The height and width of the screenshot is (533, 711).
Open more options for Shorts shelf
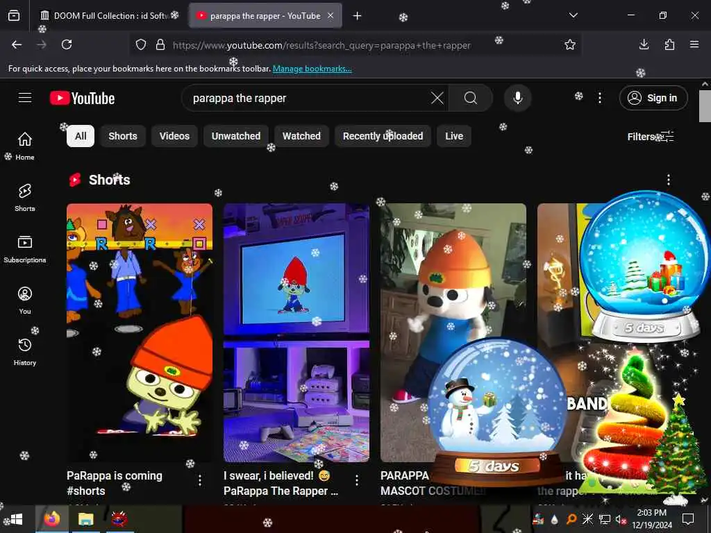(x=669, y=180)
